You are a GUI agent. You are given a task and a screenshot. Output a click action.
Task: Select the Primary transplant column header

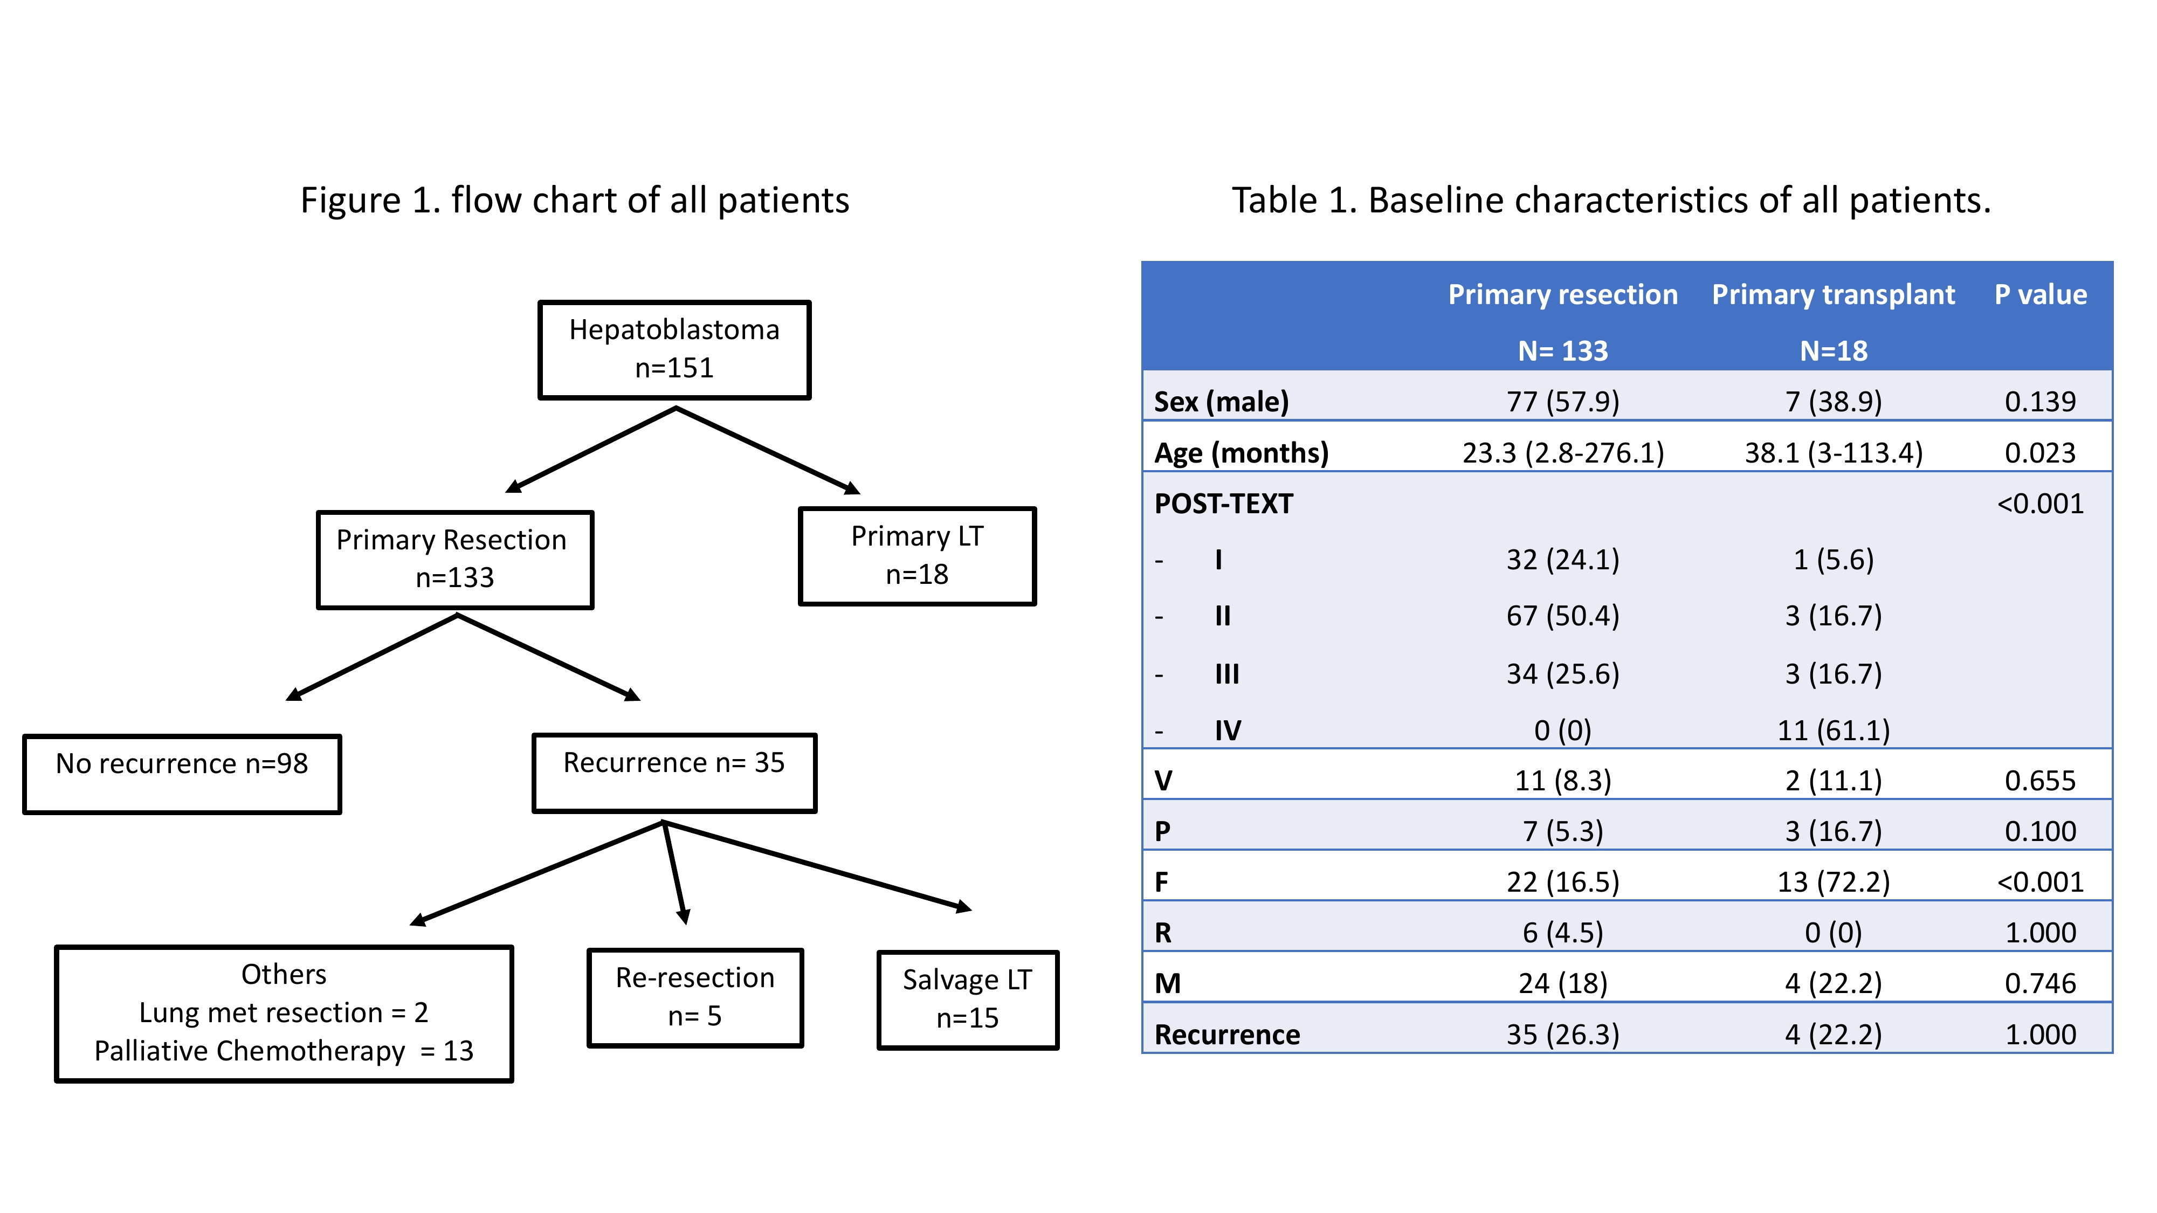tap(1833, 295)
